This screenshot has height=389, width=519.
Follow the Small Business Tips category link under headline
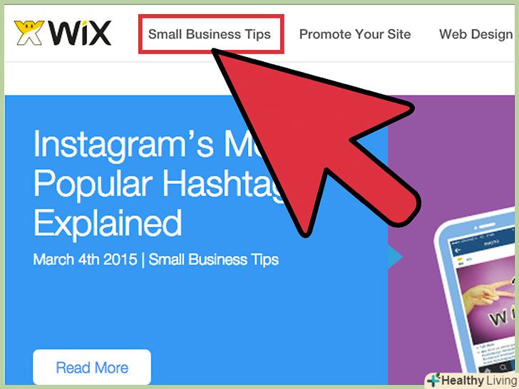213,259
